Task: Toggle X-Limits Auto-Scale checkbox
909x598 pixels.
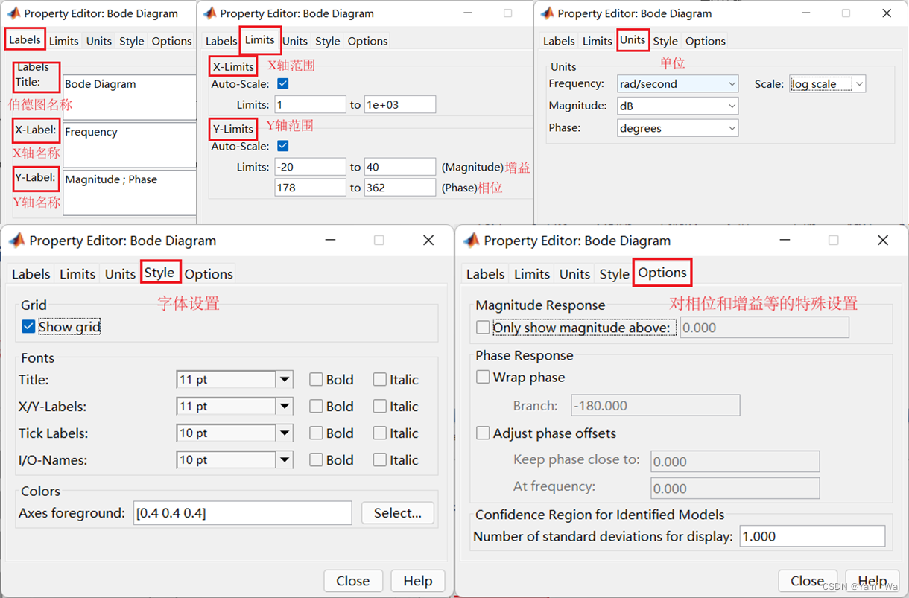Action: [x=282, y=84]
